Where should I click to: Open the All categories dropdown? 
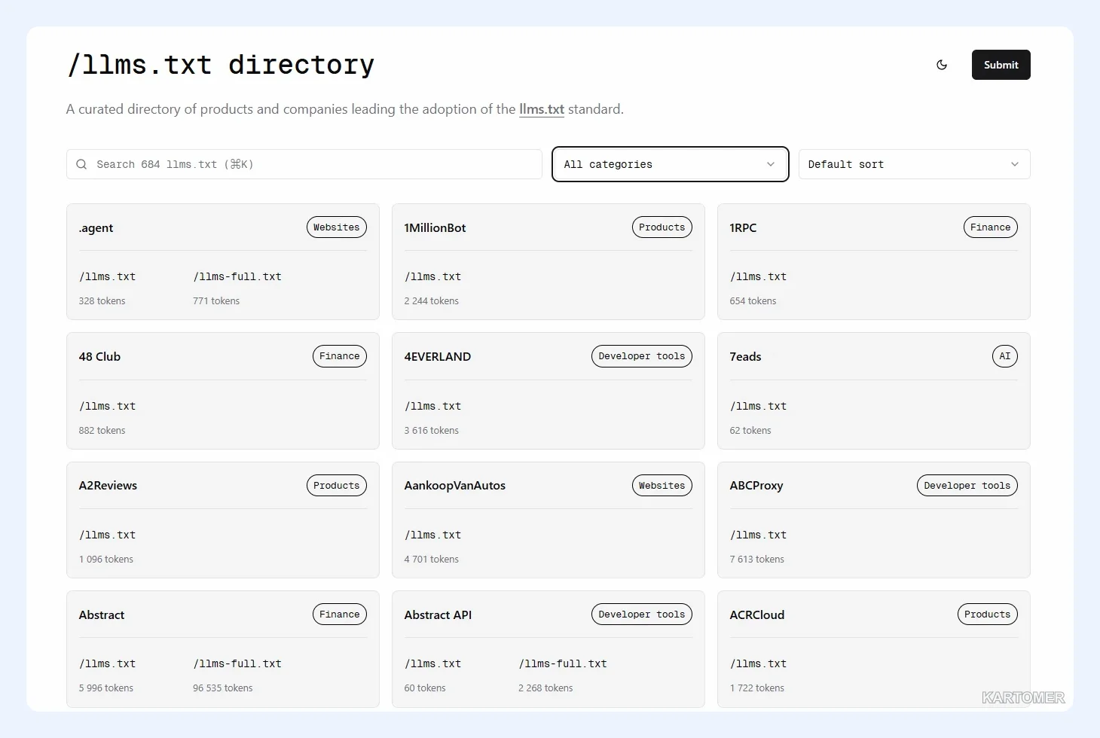click(670, 164)
